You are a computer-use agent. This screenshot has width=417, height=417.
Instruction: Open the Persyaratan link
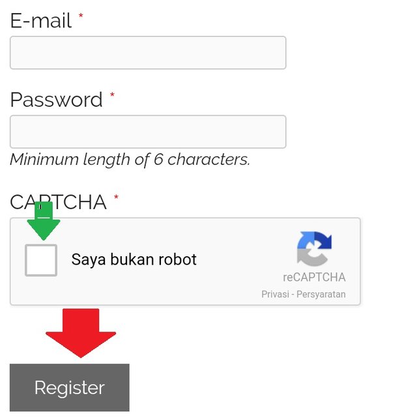321,295
